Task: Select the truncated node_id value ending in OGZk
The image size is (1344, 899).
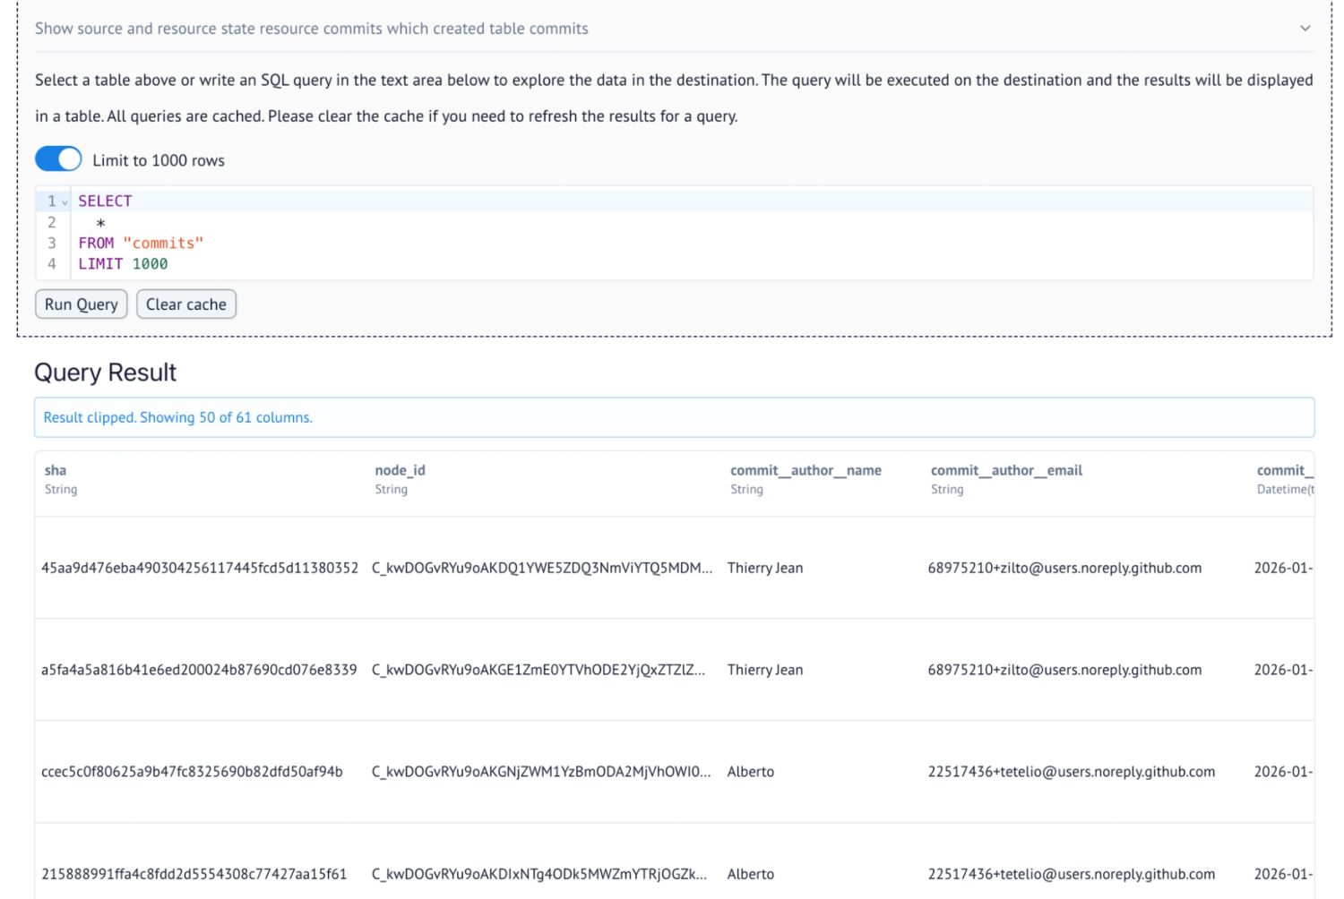Action: point(540,873)
